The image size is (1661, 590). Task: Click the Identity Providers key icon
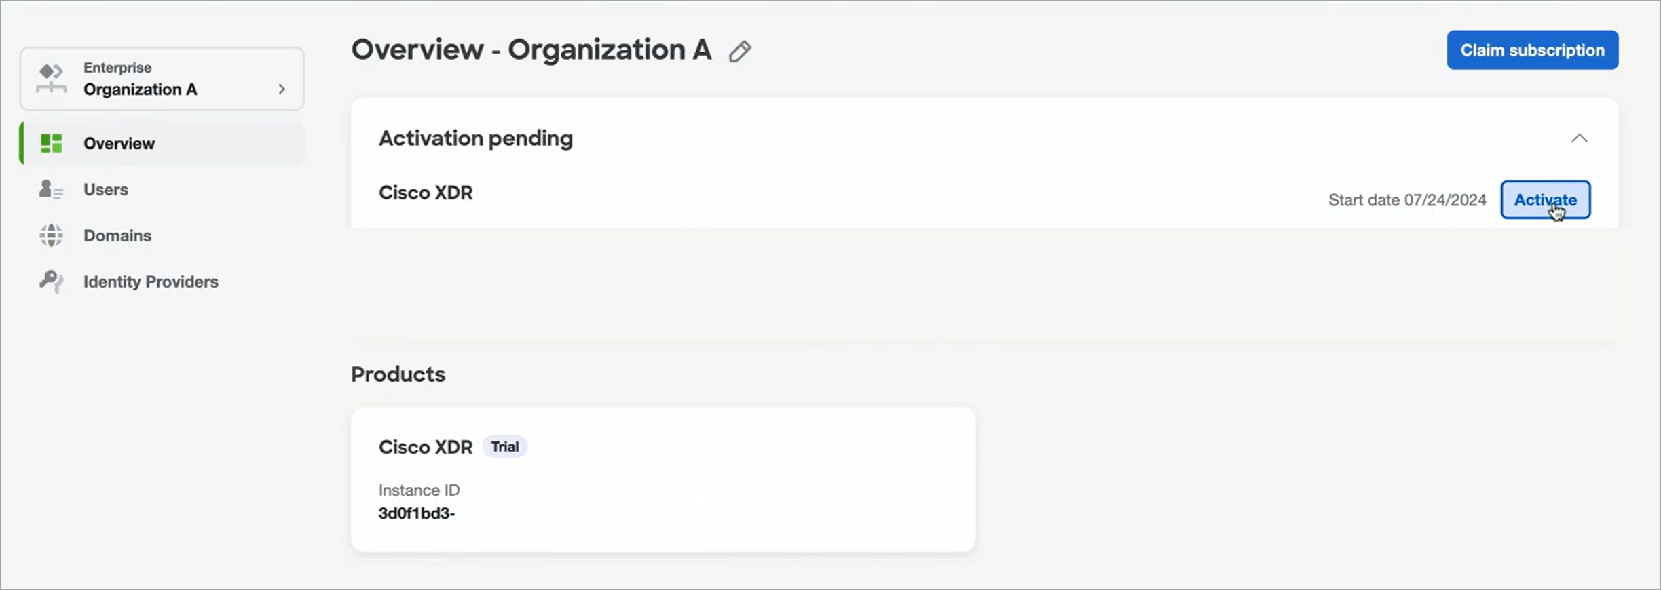pos(51,281)
